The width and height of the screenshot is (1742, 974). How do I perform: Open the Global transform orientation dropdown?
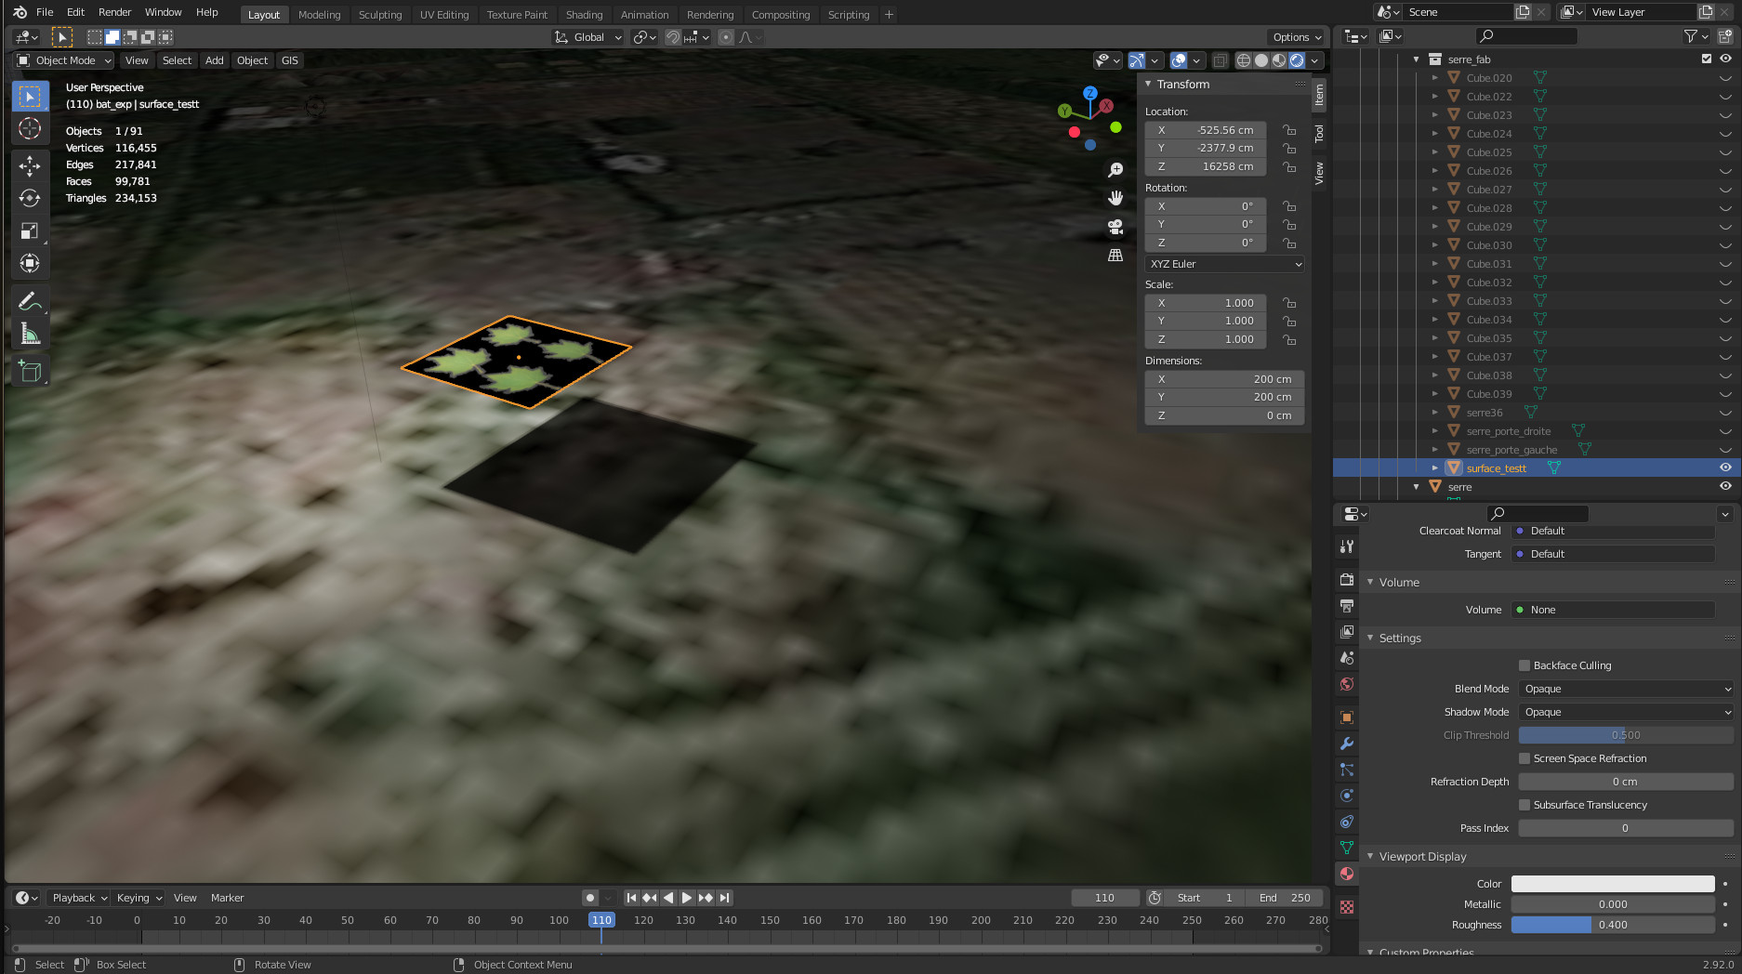click(x=588, y=37)
